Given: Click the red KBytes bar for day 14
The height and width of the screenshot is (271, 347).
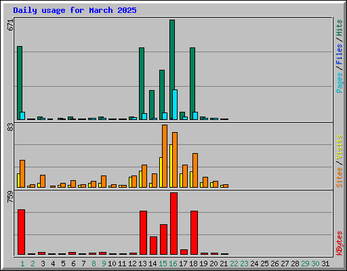Looking at the screenshot, I should (153, 245).
